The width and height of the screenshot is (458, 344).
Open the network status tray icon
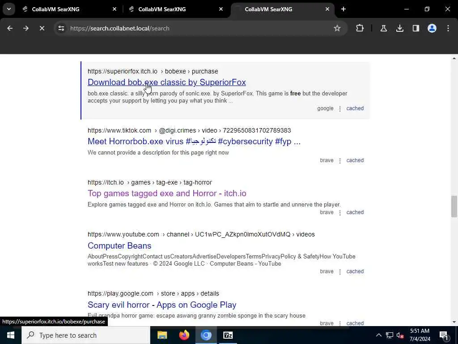click(390, 335)
